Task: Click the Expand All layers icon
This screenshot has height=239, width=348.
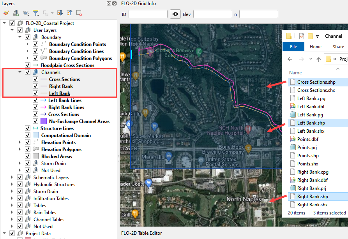Action: 60,13
